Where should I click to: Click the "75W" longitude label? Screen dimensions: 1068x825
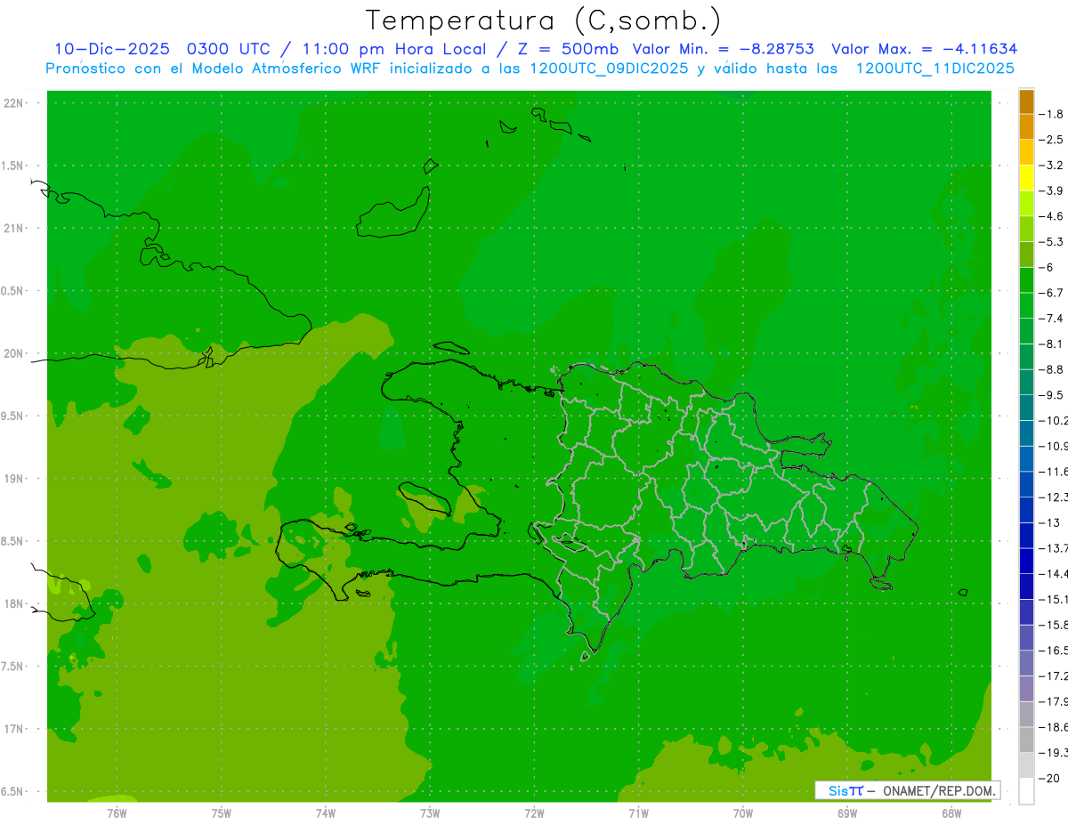(222, 813)
